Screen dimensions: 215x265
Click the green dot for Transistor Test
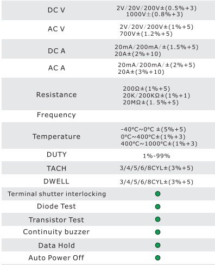coord(157,219)
